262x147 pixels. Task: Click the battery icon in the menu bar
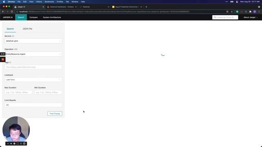point(232,2)
